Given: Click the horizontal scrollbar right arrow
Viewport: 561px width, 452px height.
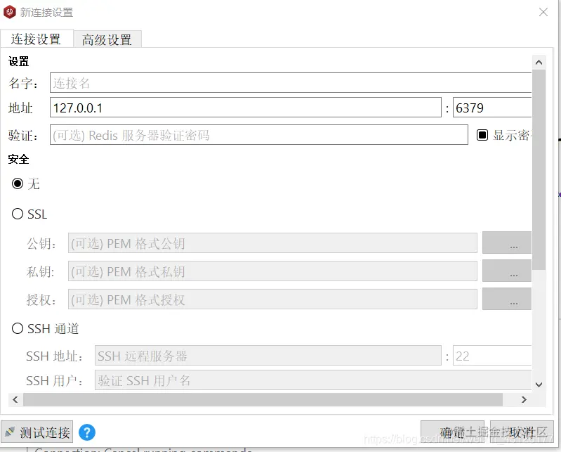Looking at the screenshot, I should click(x=524, y=399).
